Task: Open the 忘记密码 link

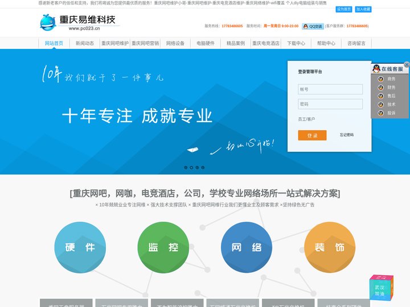Action: 347,135
